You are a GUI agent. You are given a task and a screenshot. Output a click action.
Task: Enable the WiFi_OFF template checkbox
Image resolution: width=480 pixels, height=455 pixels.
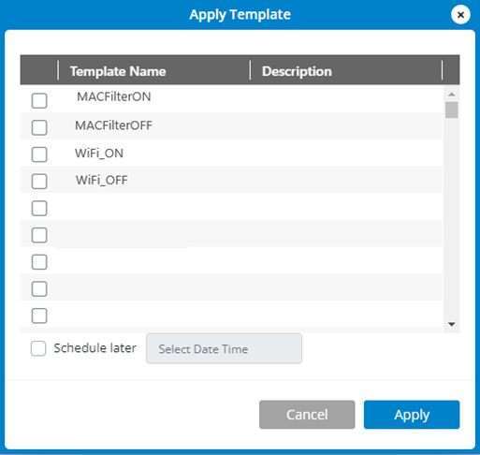(39, 182)
